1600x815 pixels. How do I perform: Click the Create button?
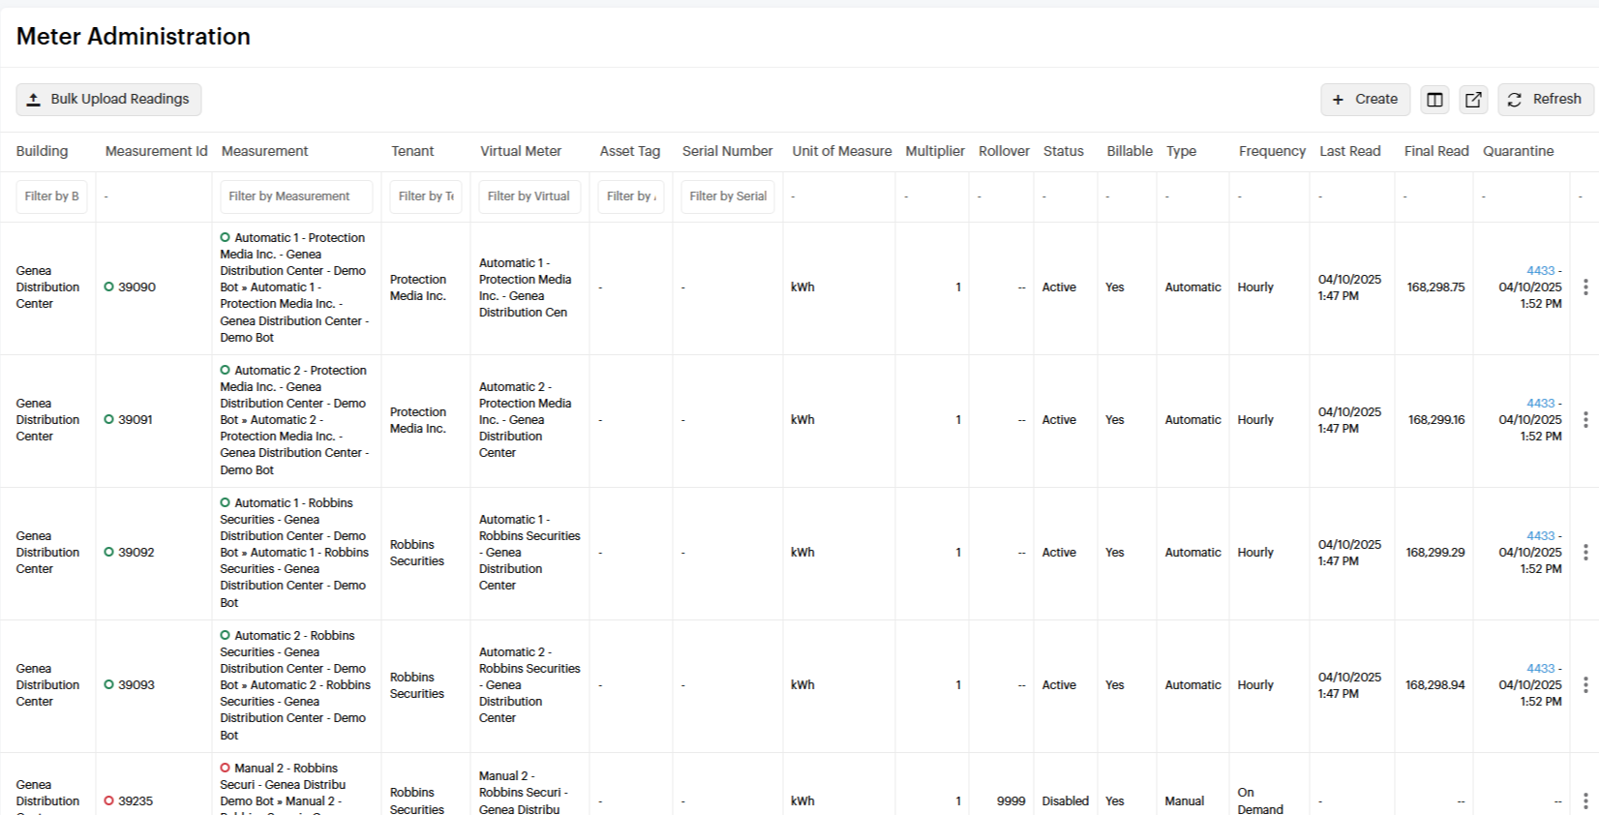(1365, 100)
